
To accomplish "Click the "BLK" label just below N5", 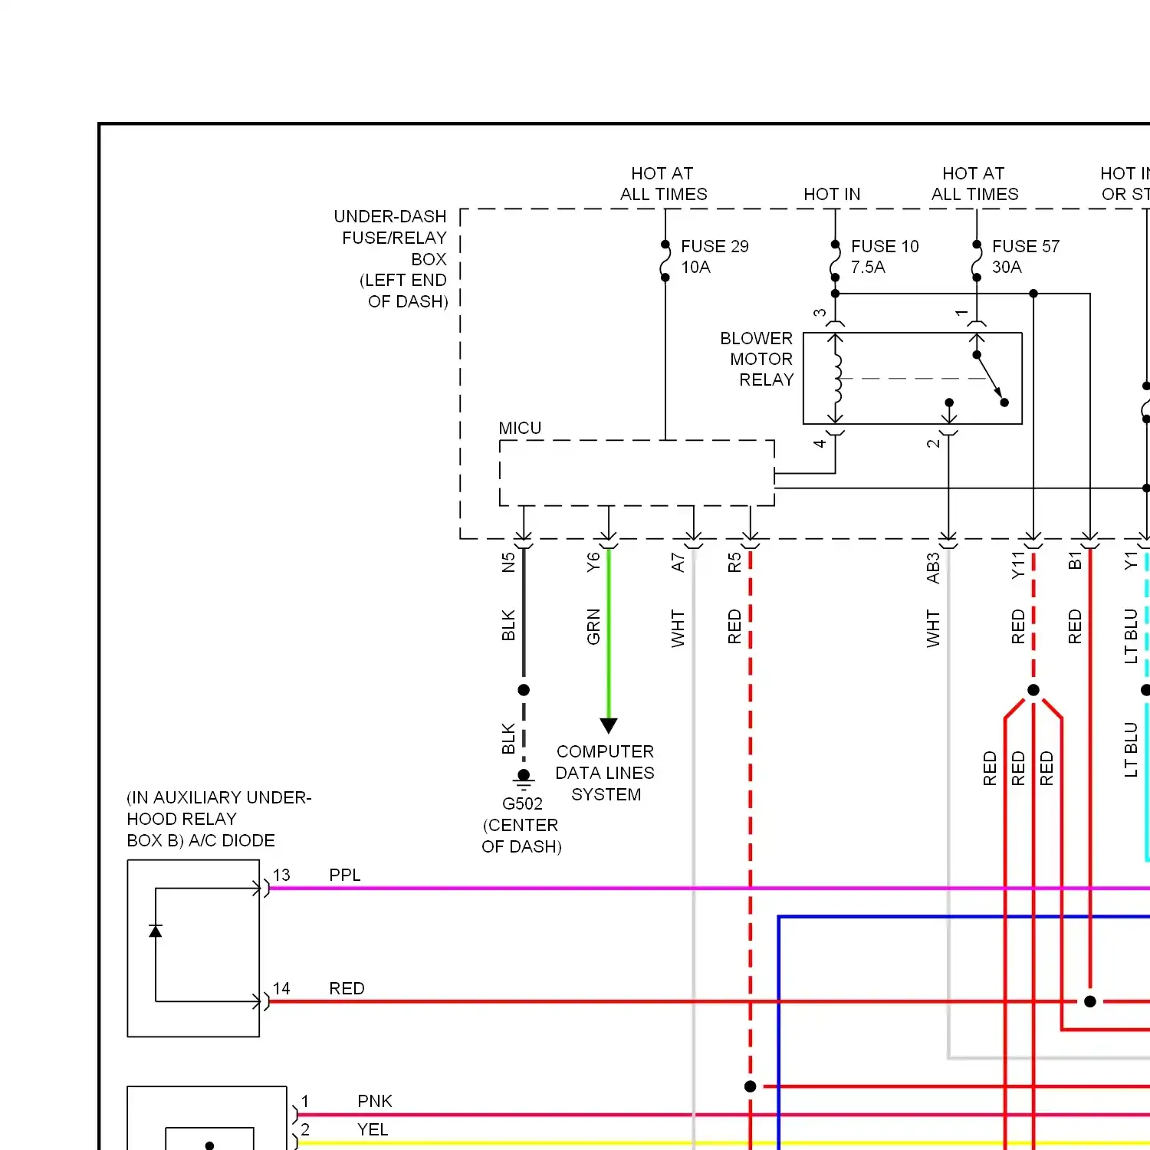I will [508, 626].
